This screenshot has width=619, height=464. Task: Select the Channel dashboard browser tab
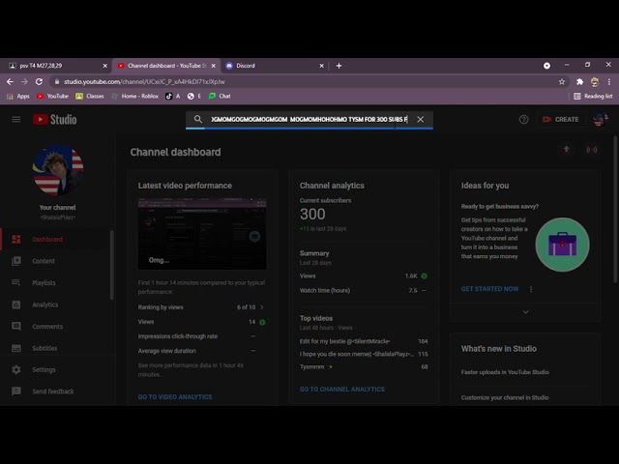pos(165,66)
